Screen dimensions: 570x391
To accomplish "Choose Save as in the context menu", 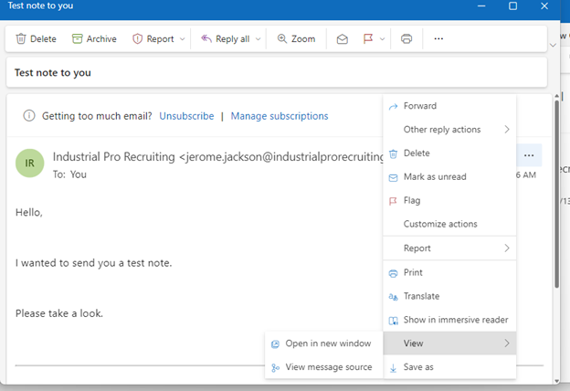I will click(x=449, y=367).
